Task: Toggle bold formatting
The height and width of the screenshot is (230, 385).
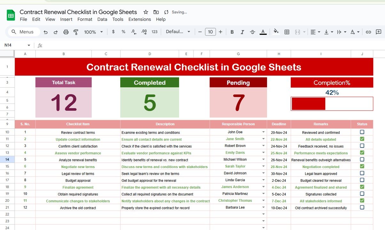Action: coord(232,32)
